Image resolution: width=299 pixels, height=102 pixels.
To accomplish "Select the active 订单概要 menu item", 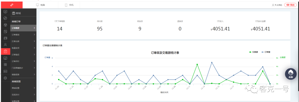I will pos(23,28).
